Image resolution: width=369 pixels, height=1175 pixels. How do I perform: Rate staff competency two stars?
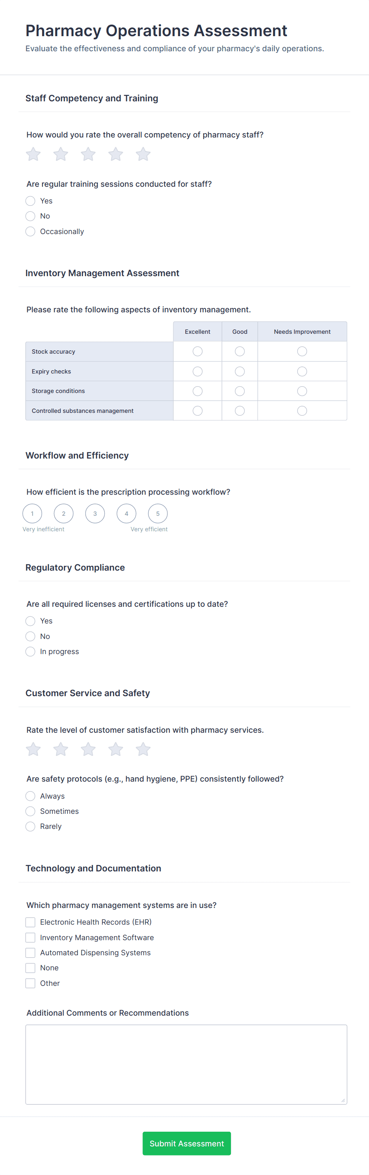(61, 154)
